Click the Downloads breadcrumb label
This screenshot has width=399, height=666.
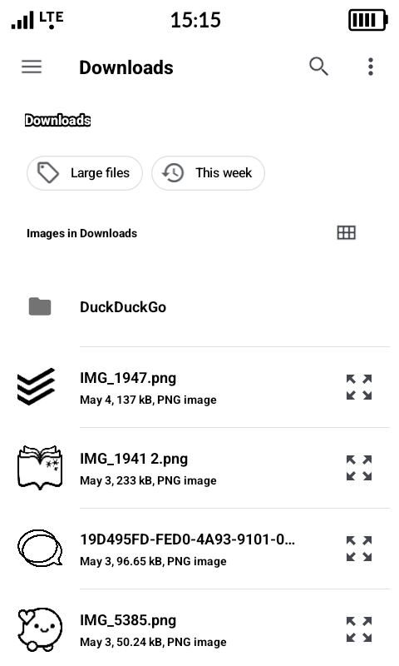(57, 120)
